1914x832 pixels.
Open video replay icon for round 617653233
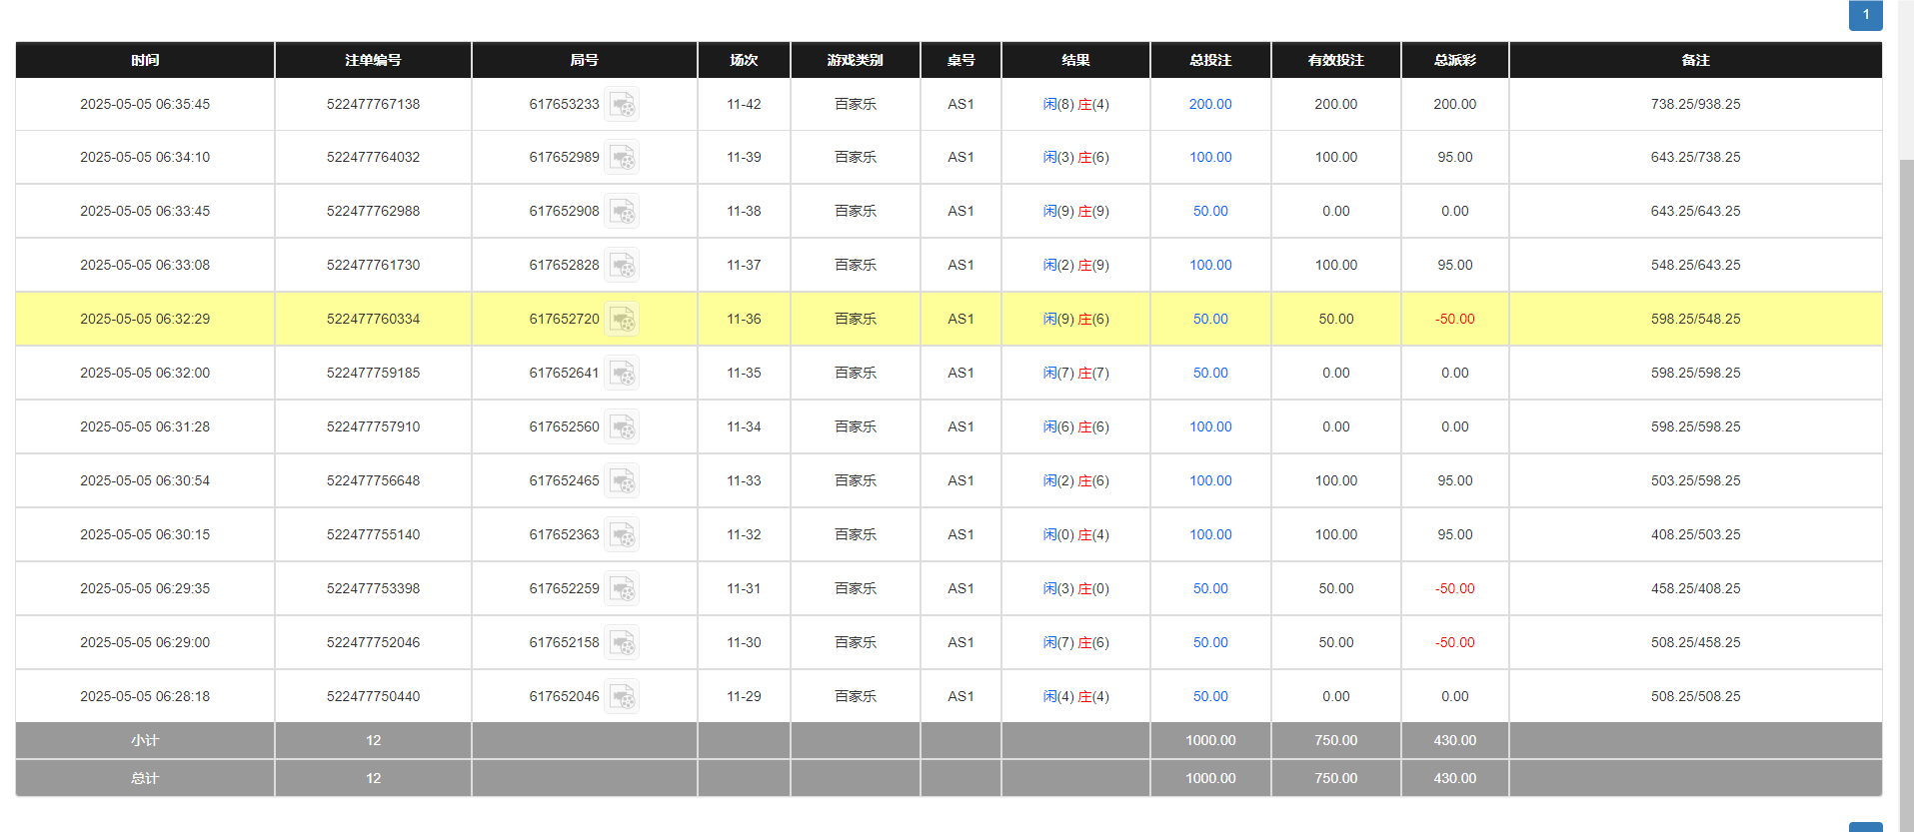click(622, 104)
